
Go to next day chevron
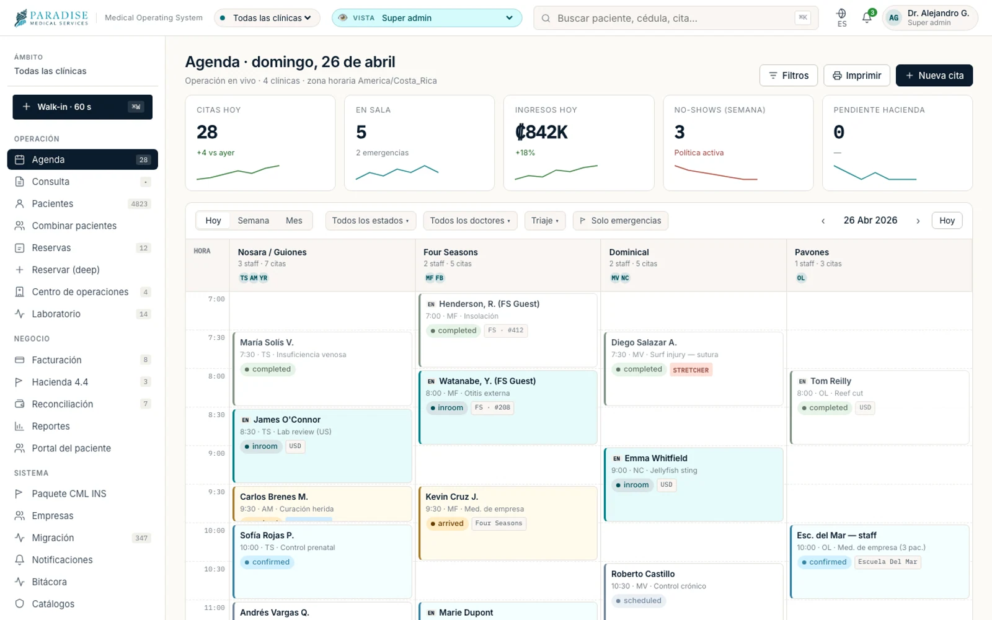[x=918, y=221]
